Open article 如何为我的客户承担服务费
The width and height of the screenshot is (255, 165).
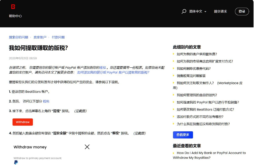coord(197,54)
